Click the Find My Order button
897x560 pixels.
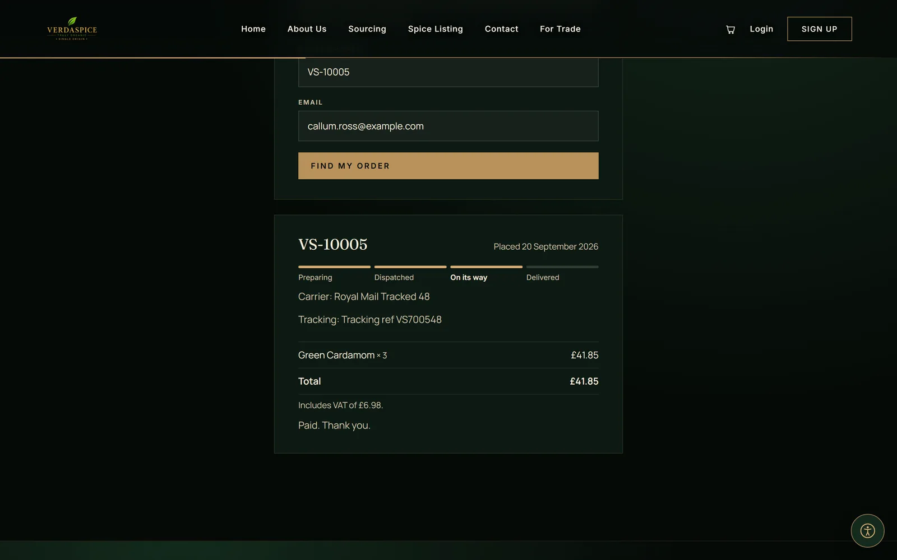click(448, 166)
